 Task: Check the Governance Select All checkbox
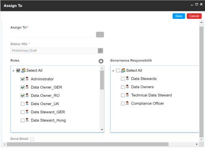click(x=118, y=71)
